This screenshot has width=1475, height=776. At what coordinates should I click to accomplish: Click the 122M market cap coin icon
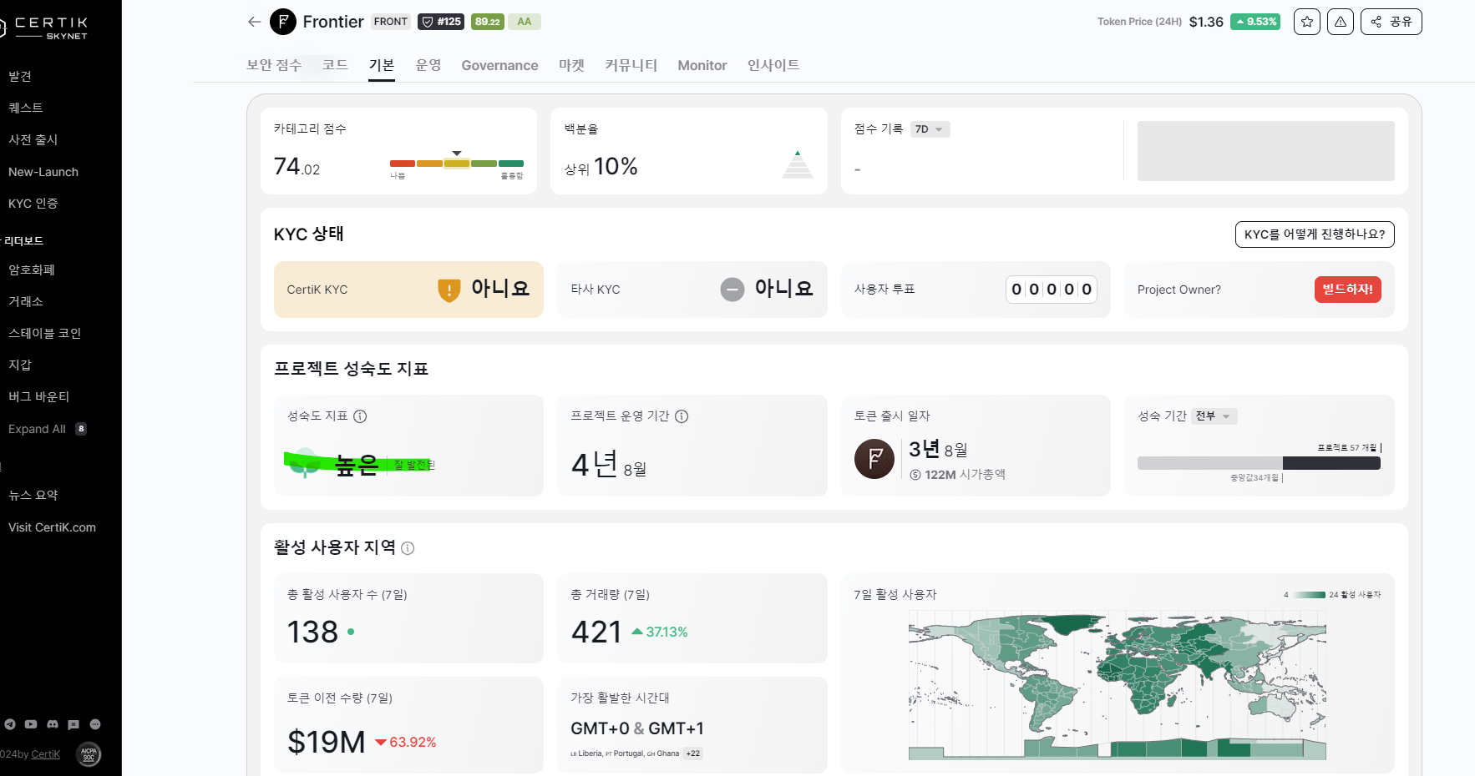(x=915, y=475)
